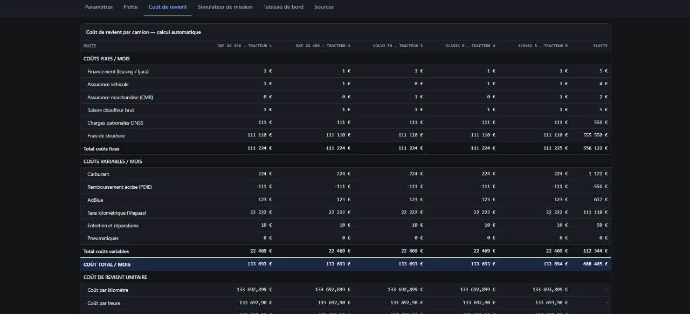Click the Flotte column header
This screenshot has width=690, height=314.
pos(601,46)
